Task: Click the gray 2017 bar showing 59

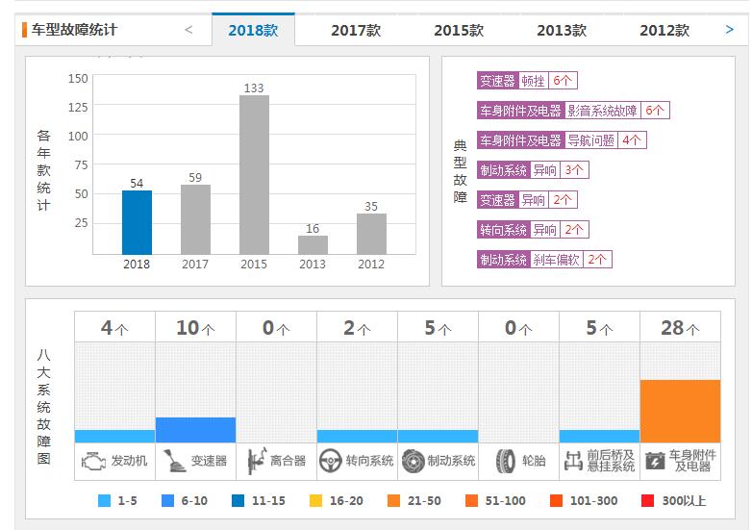Action: pos(195,219)
